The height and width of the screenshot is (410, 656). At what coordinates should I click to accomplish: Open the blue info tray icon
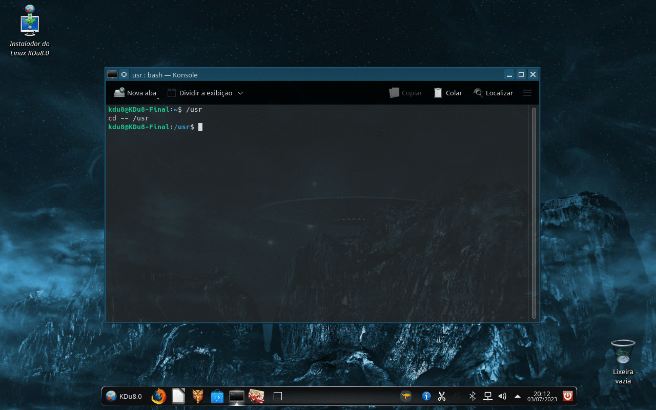(426, 396)
